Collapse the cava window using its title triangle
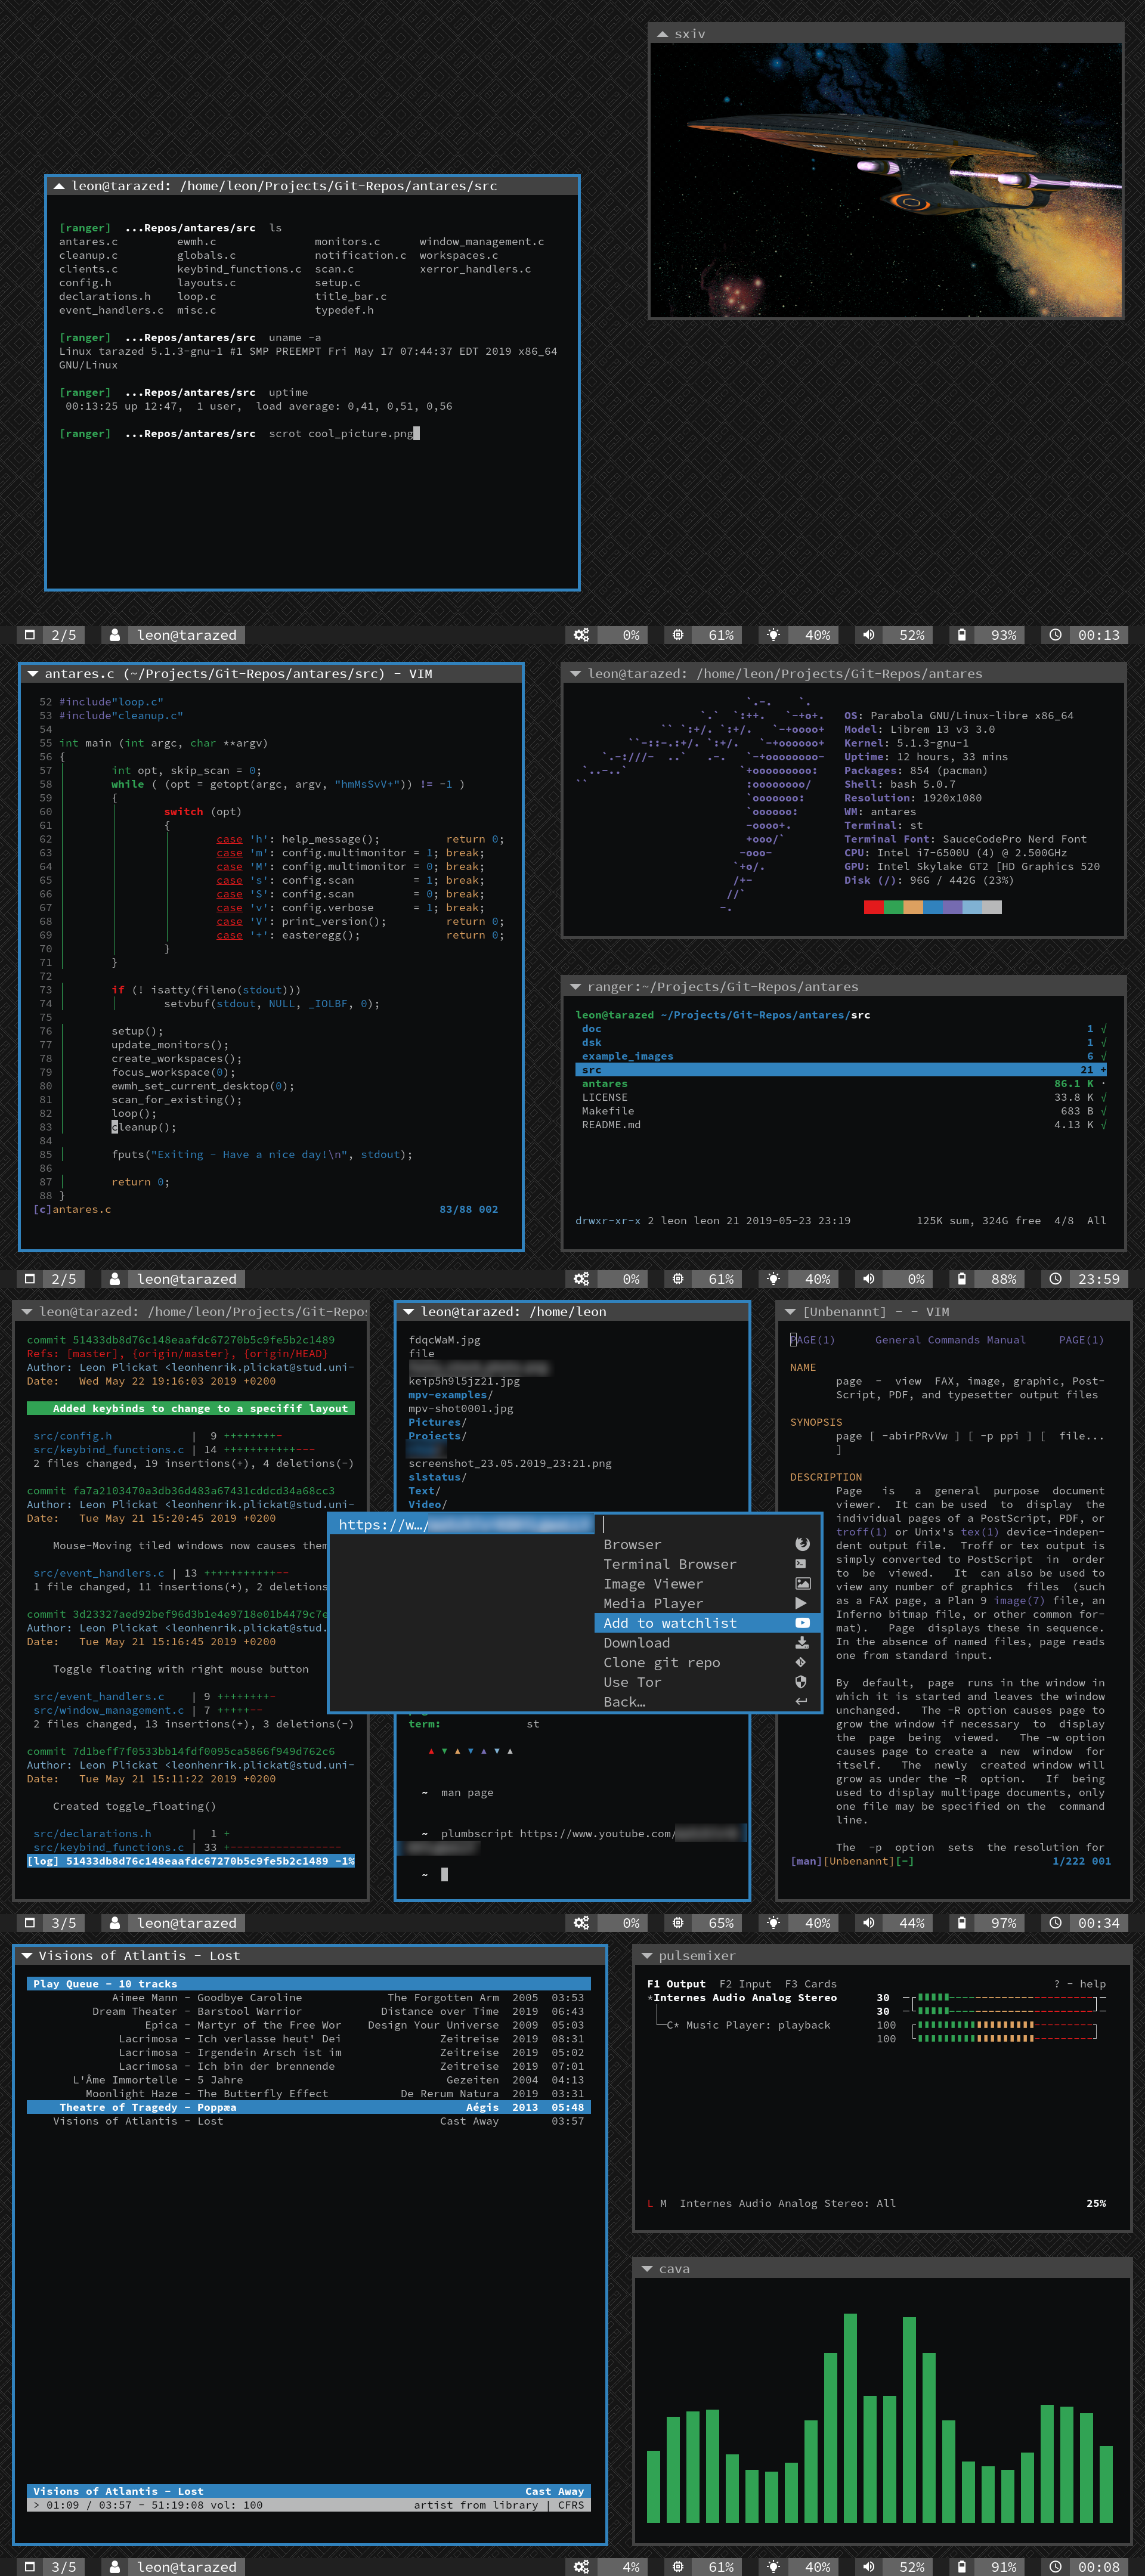 pos(647,2269)
